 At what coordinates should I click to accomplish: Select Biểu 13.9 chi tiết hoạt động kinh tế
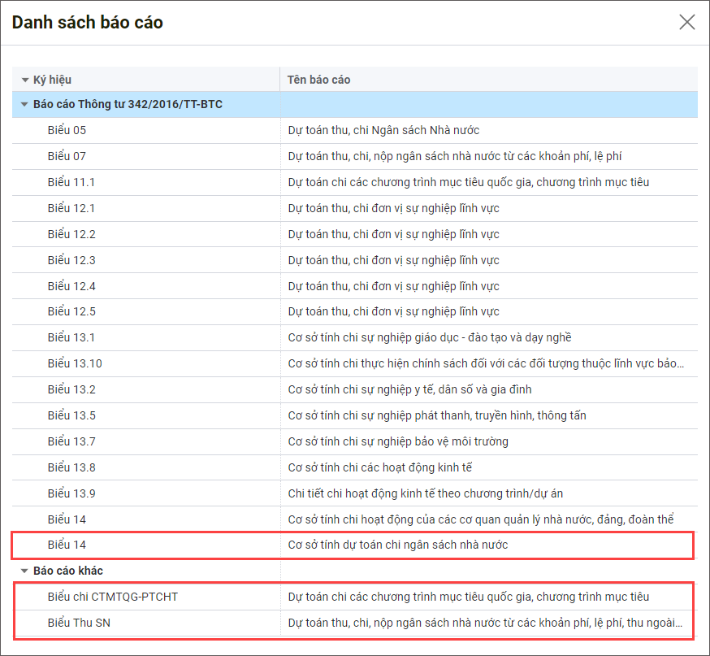[x=71, y=493]
